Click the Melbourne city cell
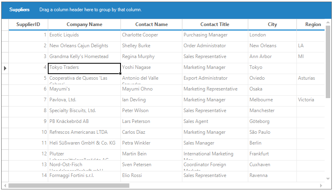333x191 pixels. (x=272, y=101)
